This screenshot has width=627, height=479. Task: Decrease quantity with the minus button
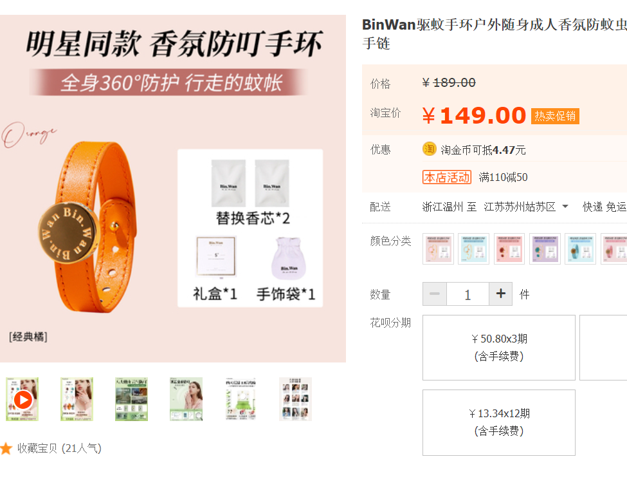coord(435,294)
